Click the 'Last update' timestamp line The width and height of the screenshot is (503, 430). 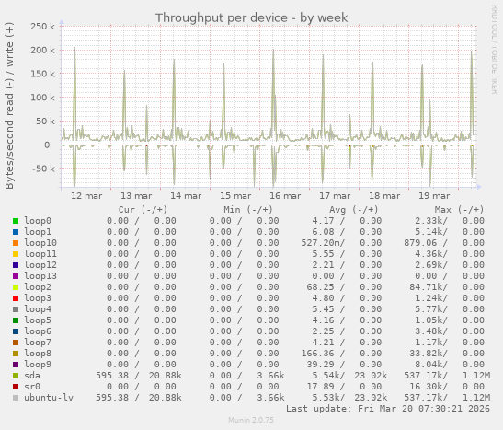pyautogui.click(x=388, y=409)
